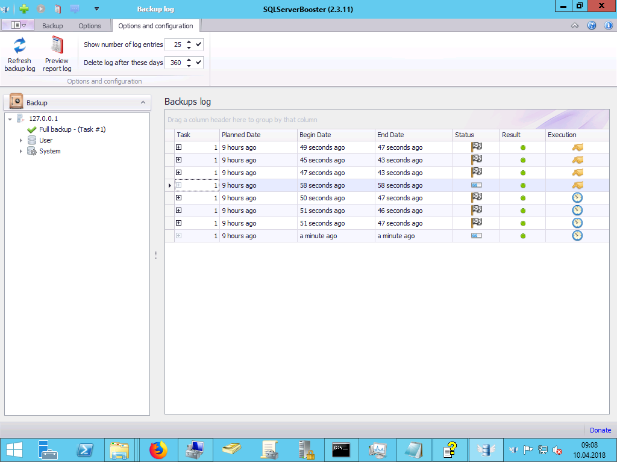Switch to the Backup tab
The height and width of the screenshot is (462, 617).
(x=52, y=26)
